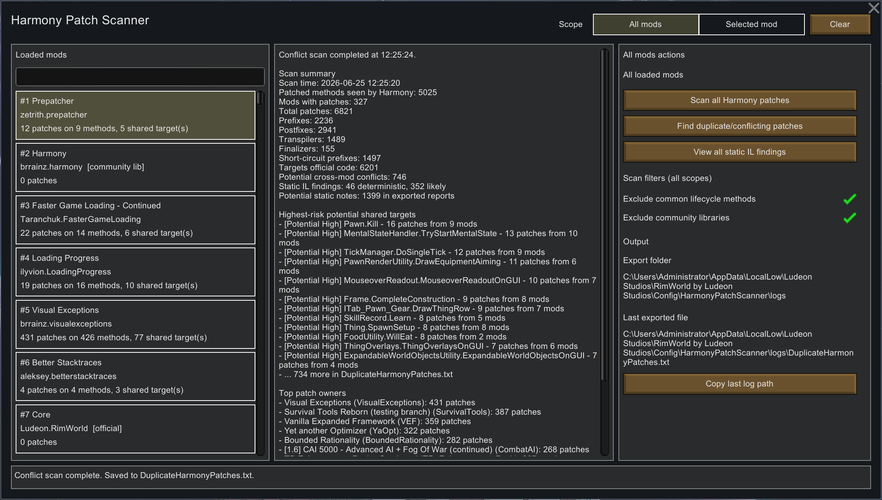Screen dimensions: 882x500
Task: Click the FoodUtility.WillEat result line
Action: pos(393,337)
